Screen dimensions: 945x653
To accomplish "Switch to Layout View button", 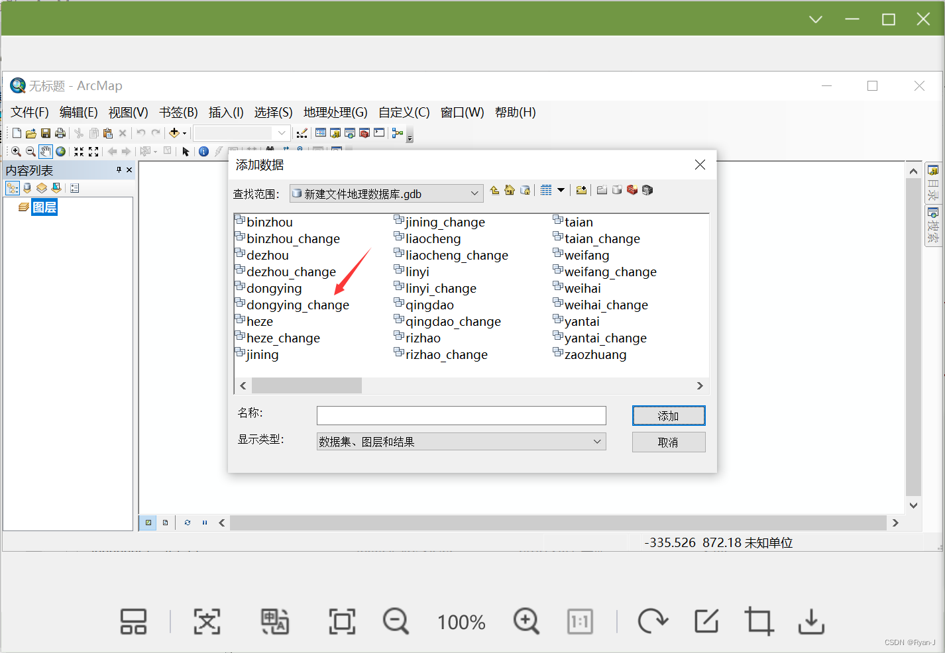I will [166, 523].
